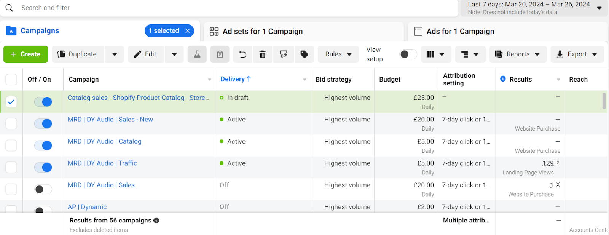Click the tag label icon
The height and width of the screenshot is (235, 609).
[x=304, y=54]
